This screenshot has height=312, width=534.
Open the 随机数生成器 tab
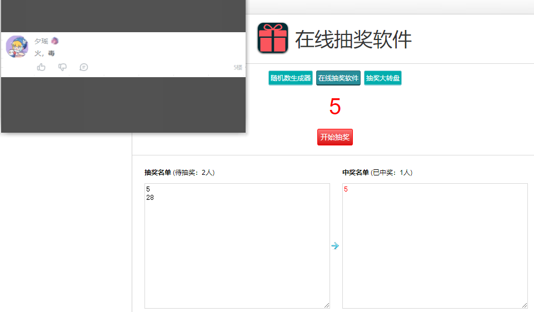click(x=291, y=78)
